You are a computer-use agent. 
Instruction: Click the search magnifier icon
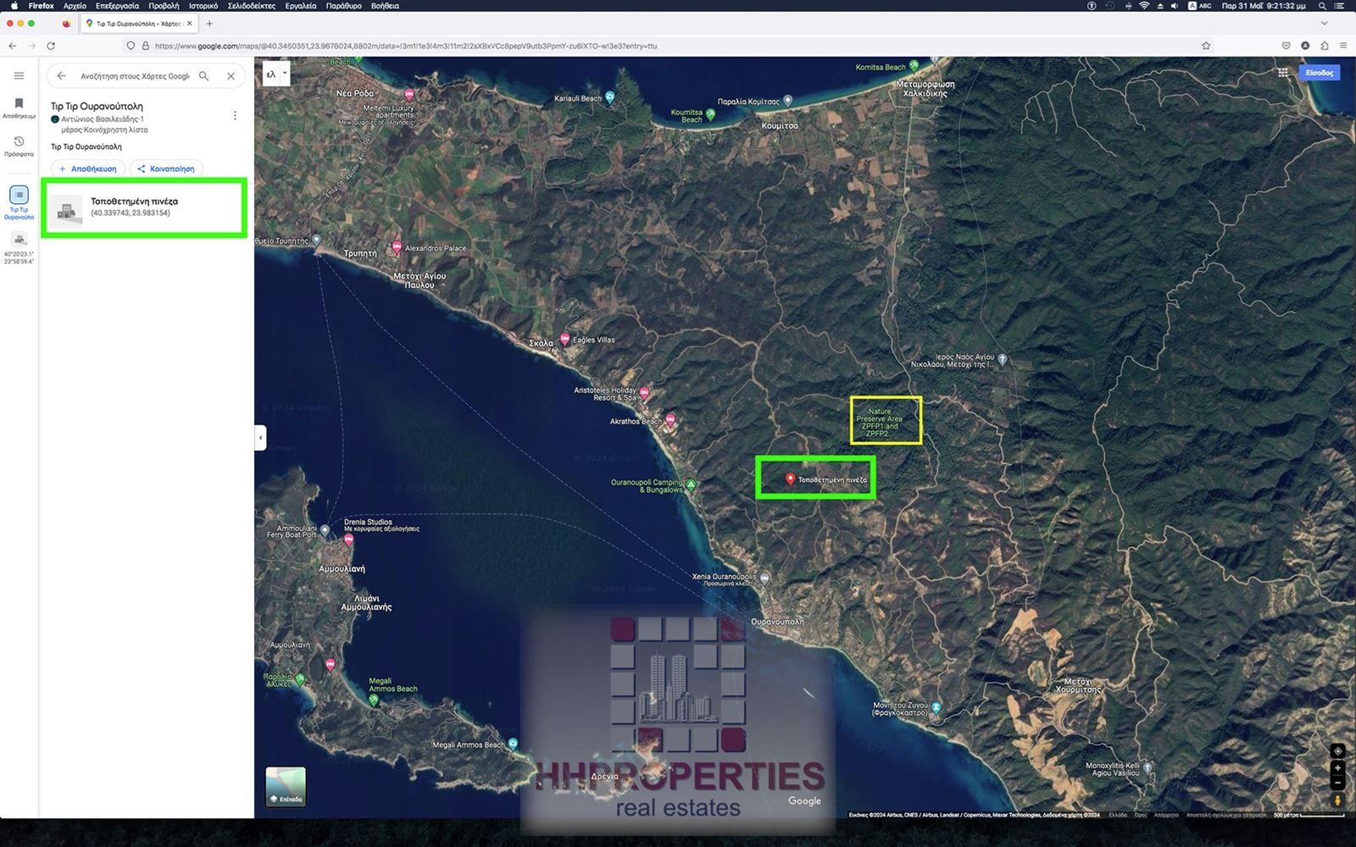203,76
